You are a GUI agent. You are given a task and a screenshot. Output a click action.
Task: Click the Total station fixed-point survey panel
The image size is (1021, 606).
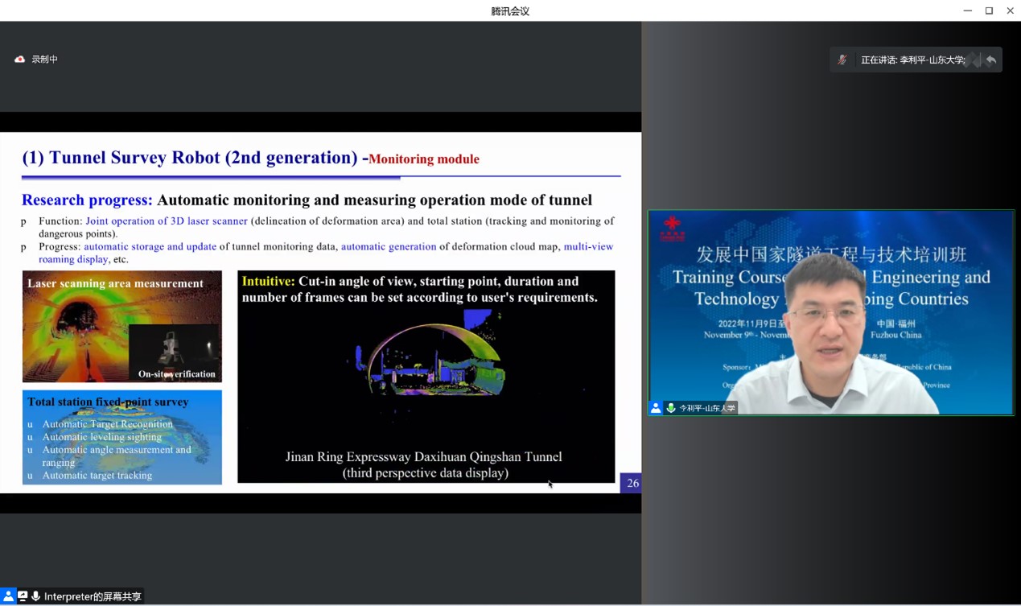click(x=122, y=438)
